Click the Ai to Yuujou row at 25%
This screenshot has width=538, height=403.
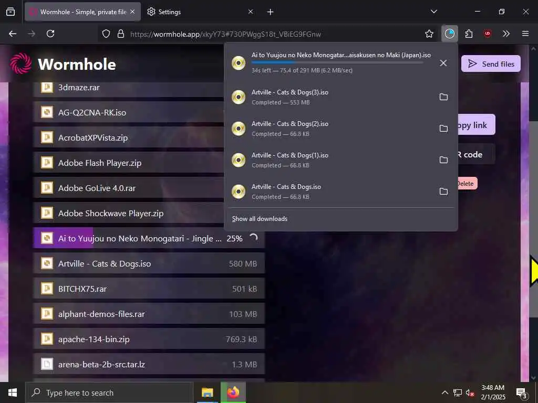[x=149, y=238]
